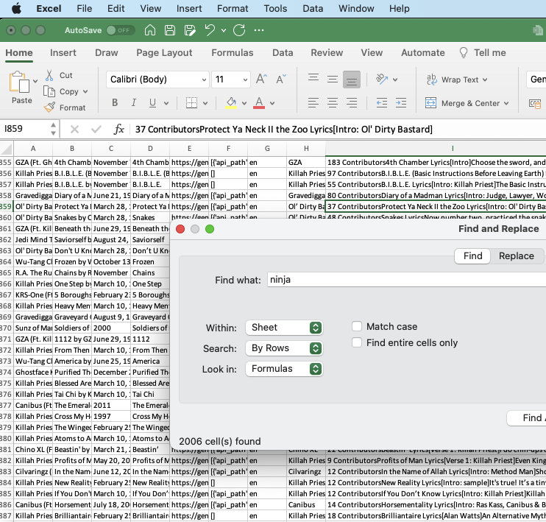Image resolution: width=546 pixels, height=522 pixels.
Task: Increase font size with large A
Action: (x=261, y=79)
